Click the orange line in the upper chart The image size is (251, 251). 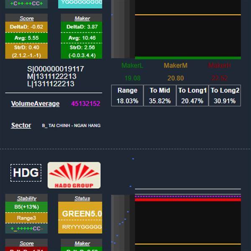point(188,15)
